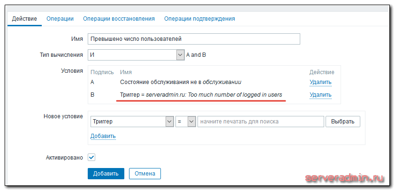Select the condition text 'Состояние обслуживания не в обслуживании'
The height and width of the screenshot is (191, 395).
click(x=181, y=82)
